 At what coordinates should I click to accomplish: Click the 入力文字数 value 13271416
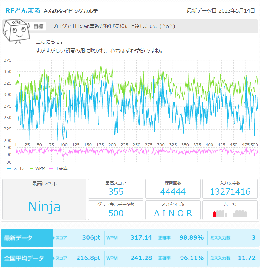[230, 192]
